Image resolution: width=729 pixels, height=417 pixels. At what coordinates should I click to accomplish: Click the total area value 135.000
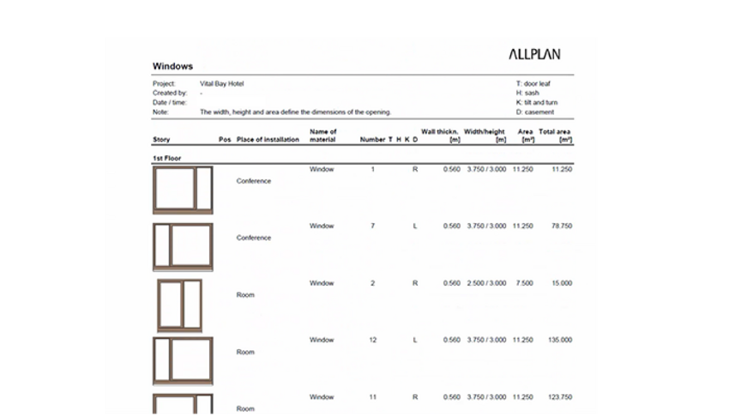pos(561,340)
